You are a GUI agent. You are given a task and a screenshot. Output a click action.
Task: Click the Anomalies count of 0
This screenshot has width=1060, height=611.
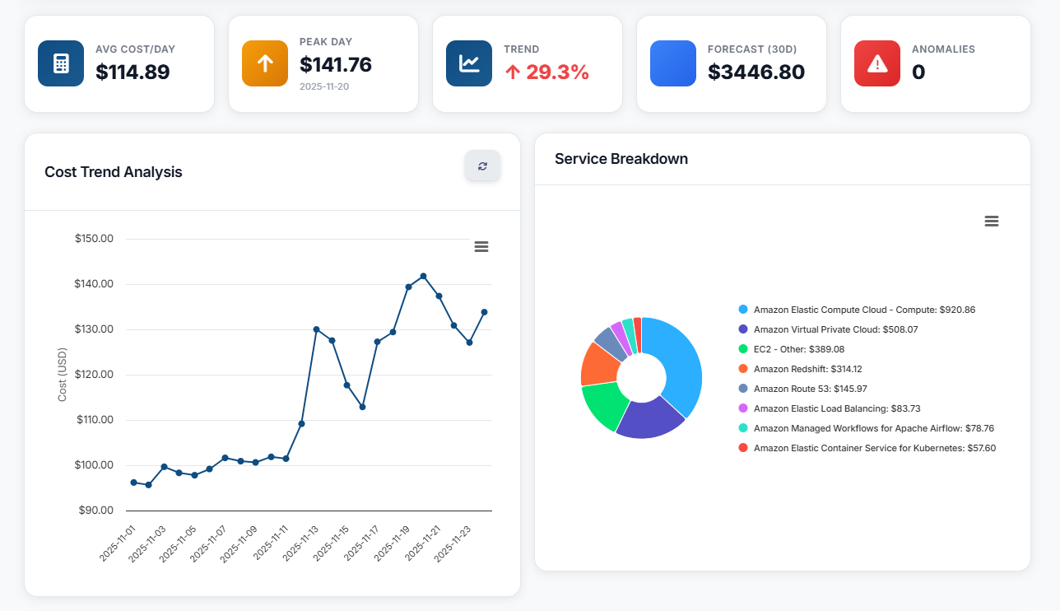(918, 72)
